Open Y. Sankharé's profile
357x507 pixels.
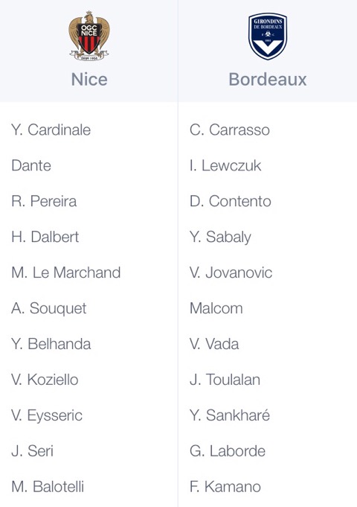[x=229, y=415]
